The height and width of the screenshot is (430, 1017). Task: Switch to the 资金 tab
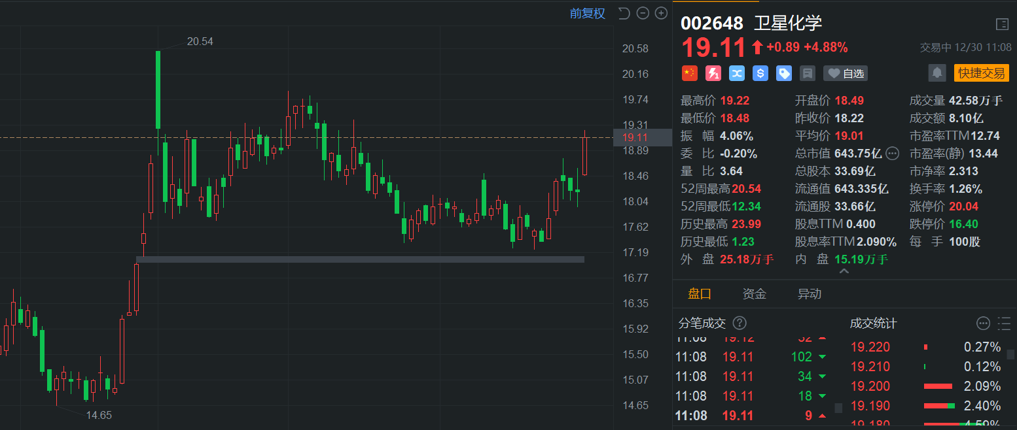tap(754, 294)
